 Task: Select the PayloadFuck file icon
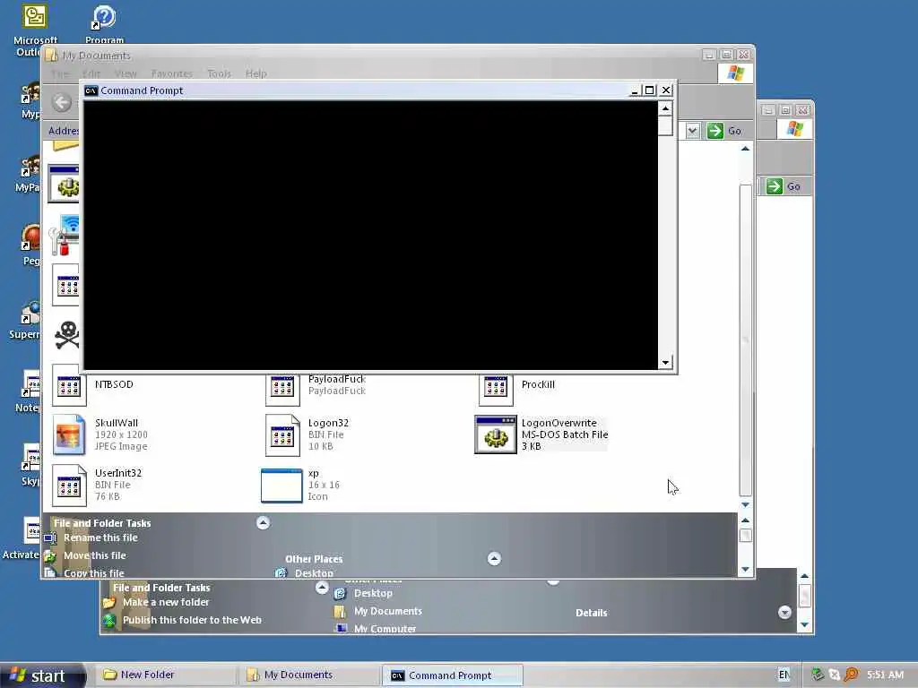282,389
